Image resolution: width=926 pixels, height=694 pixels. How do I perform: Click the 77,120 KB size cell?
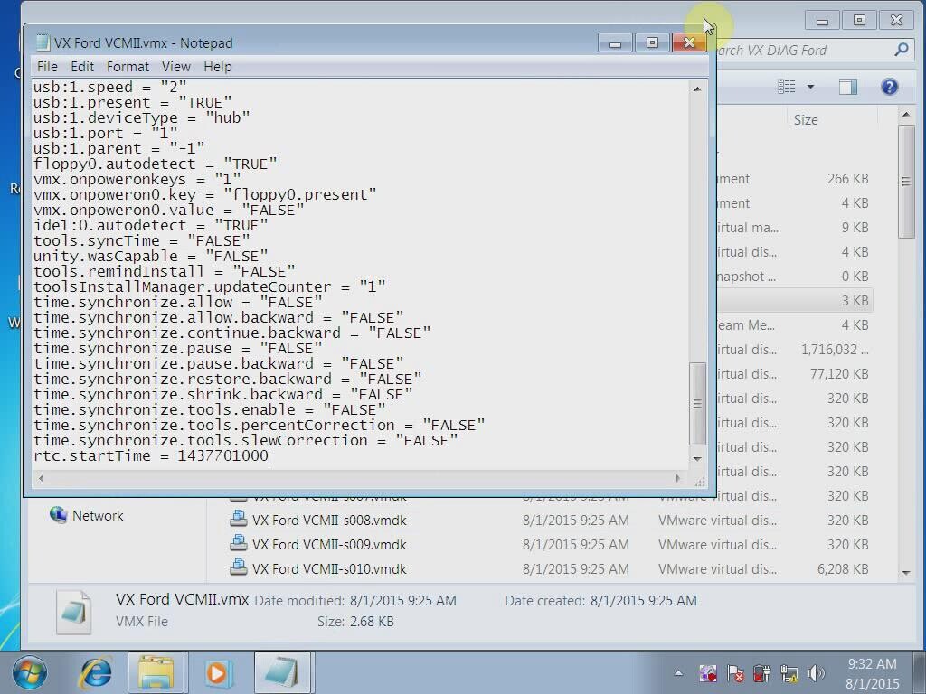[839, 373]
